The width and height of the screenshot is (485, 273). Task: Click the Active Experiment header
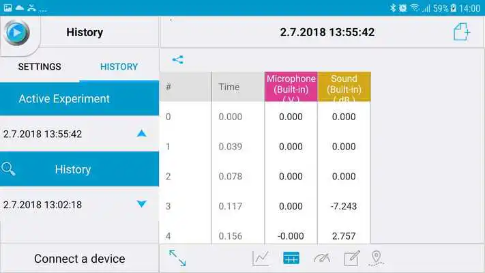(x=64, y=99)
